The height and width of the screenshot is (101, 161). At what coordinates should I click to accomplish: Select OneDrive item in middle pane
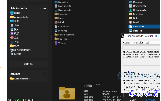pos(62,27)
